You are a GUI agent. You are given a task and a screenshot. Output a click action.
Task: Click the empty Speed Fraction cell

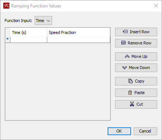(x=79, y=40)
